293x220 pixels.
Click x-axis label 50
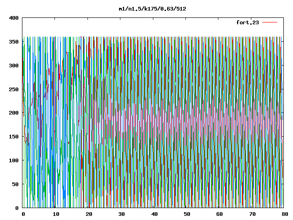click(x=187, y=214)
